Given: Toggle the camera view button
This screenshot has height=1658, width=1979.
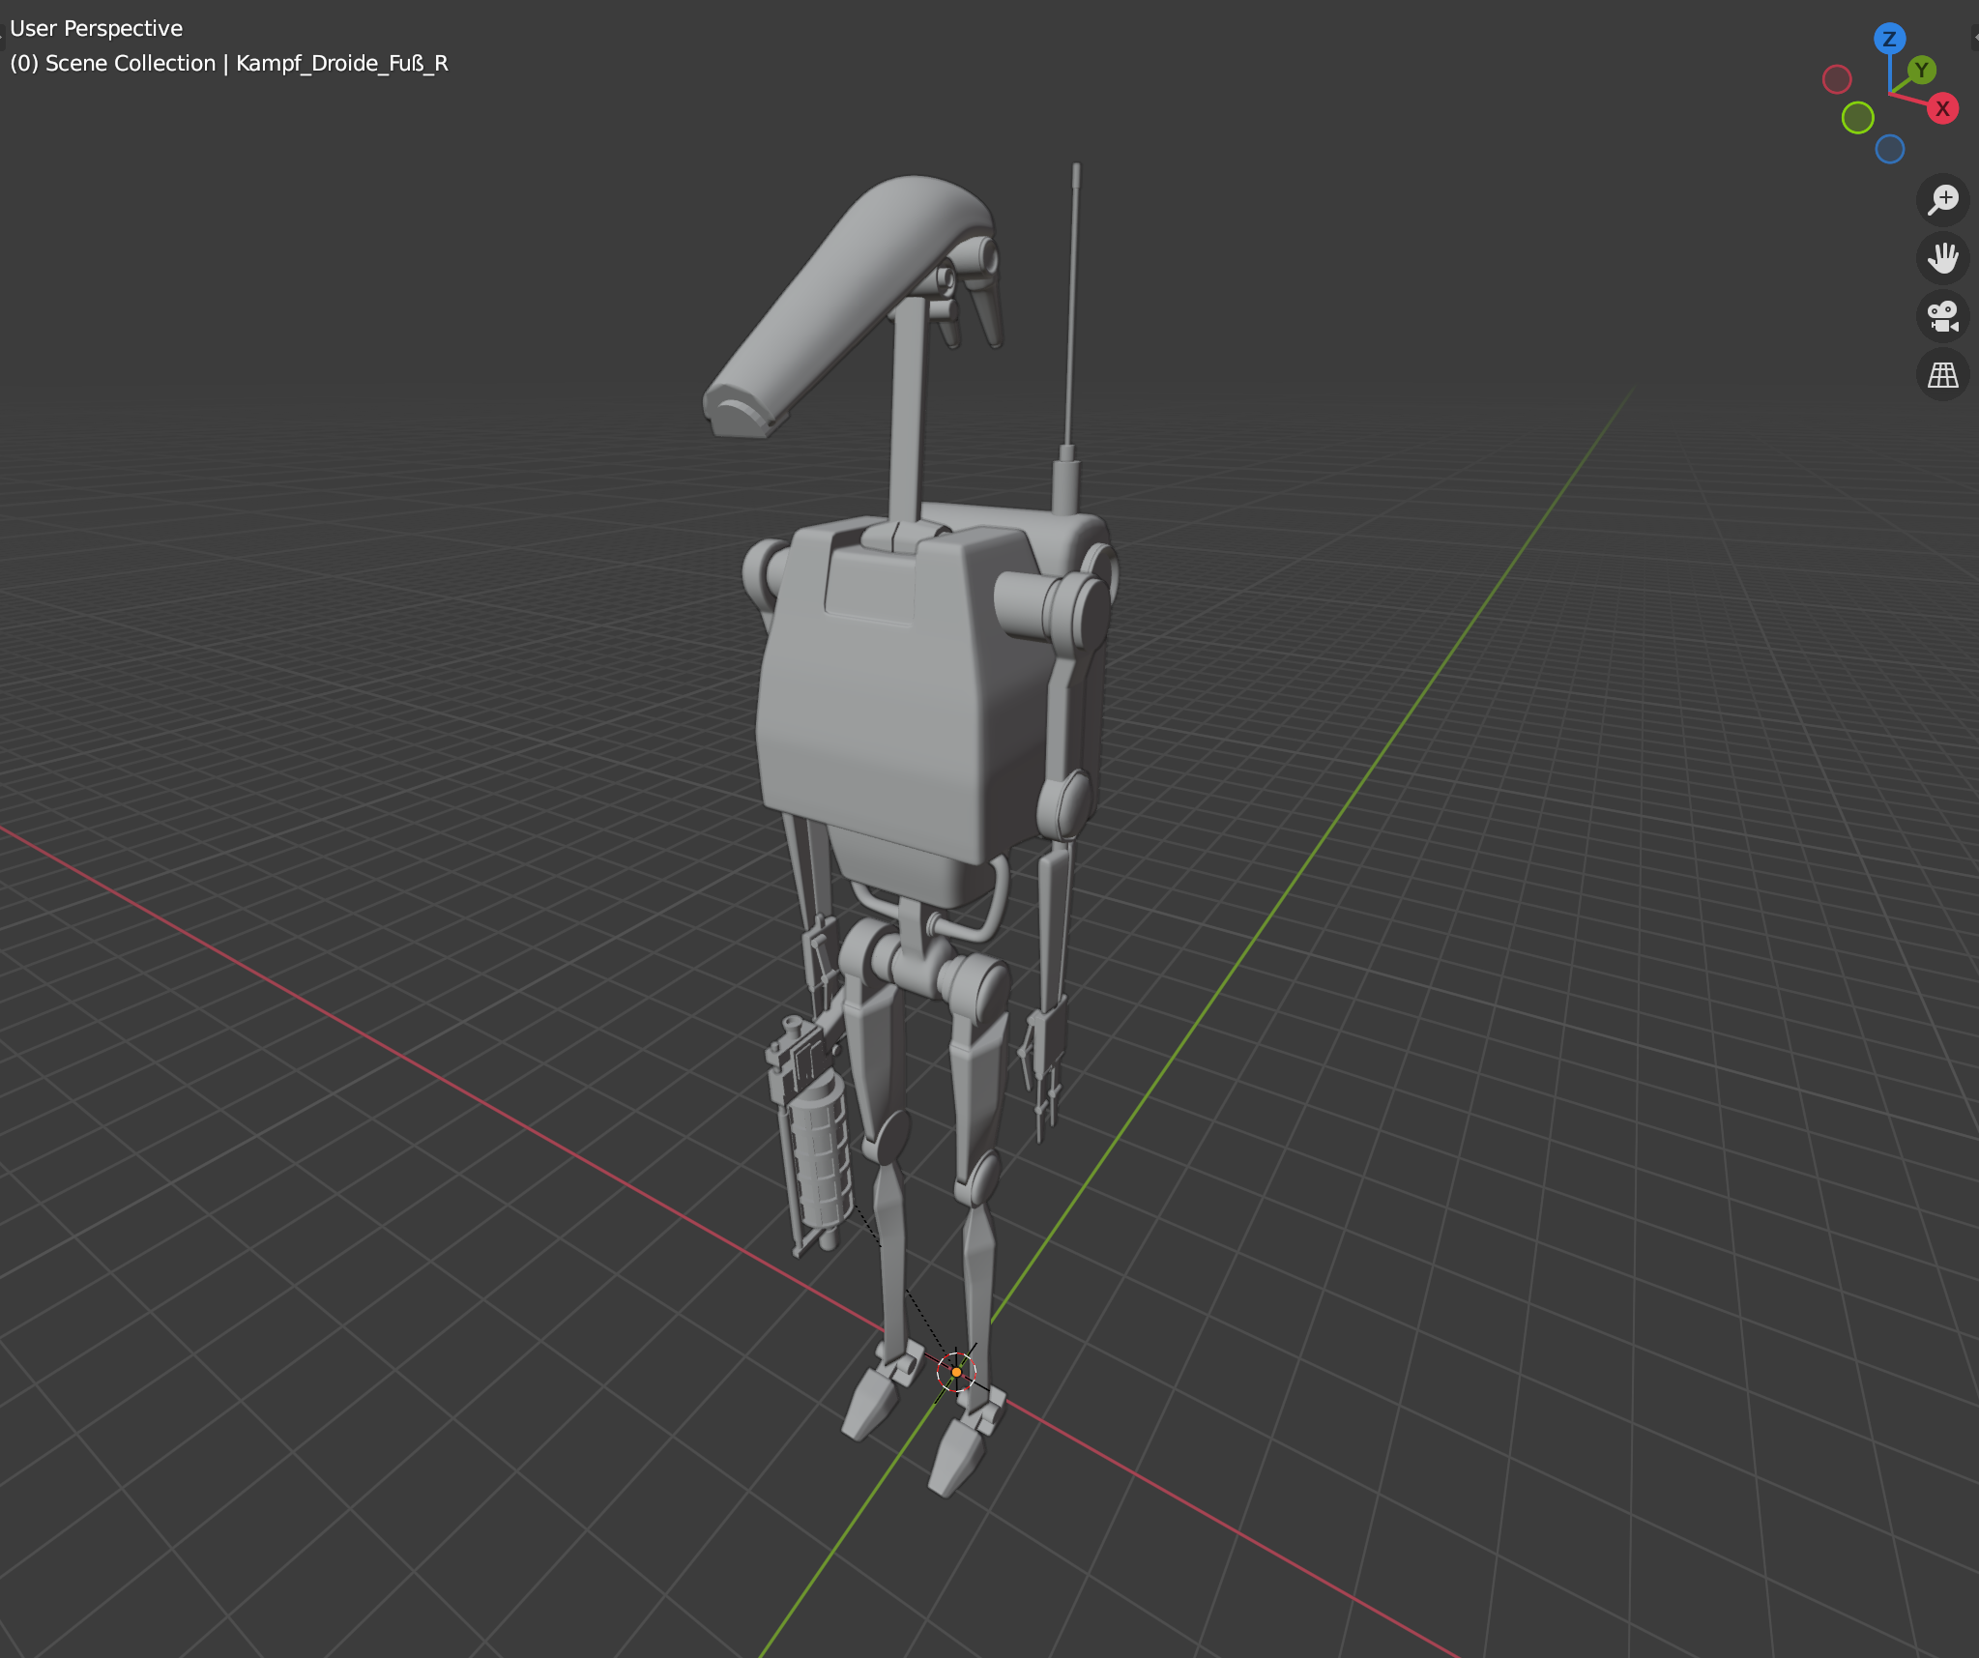Looking at the screenshot, I should 1942,316.
